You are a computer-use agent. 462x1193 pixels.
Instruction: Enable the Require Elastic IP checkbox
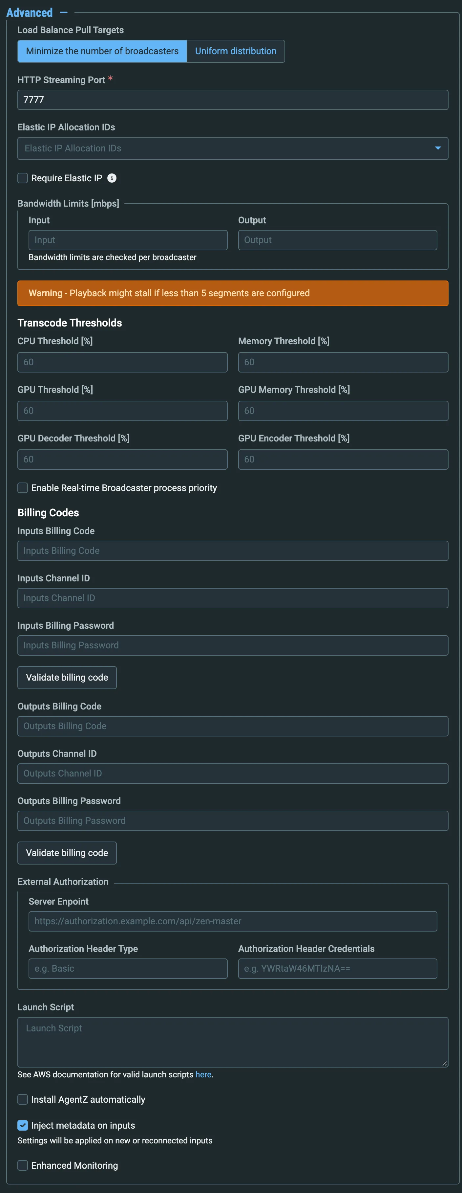click(23, 178)
